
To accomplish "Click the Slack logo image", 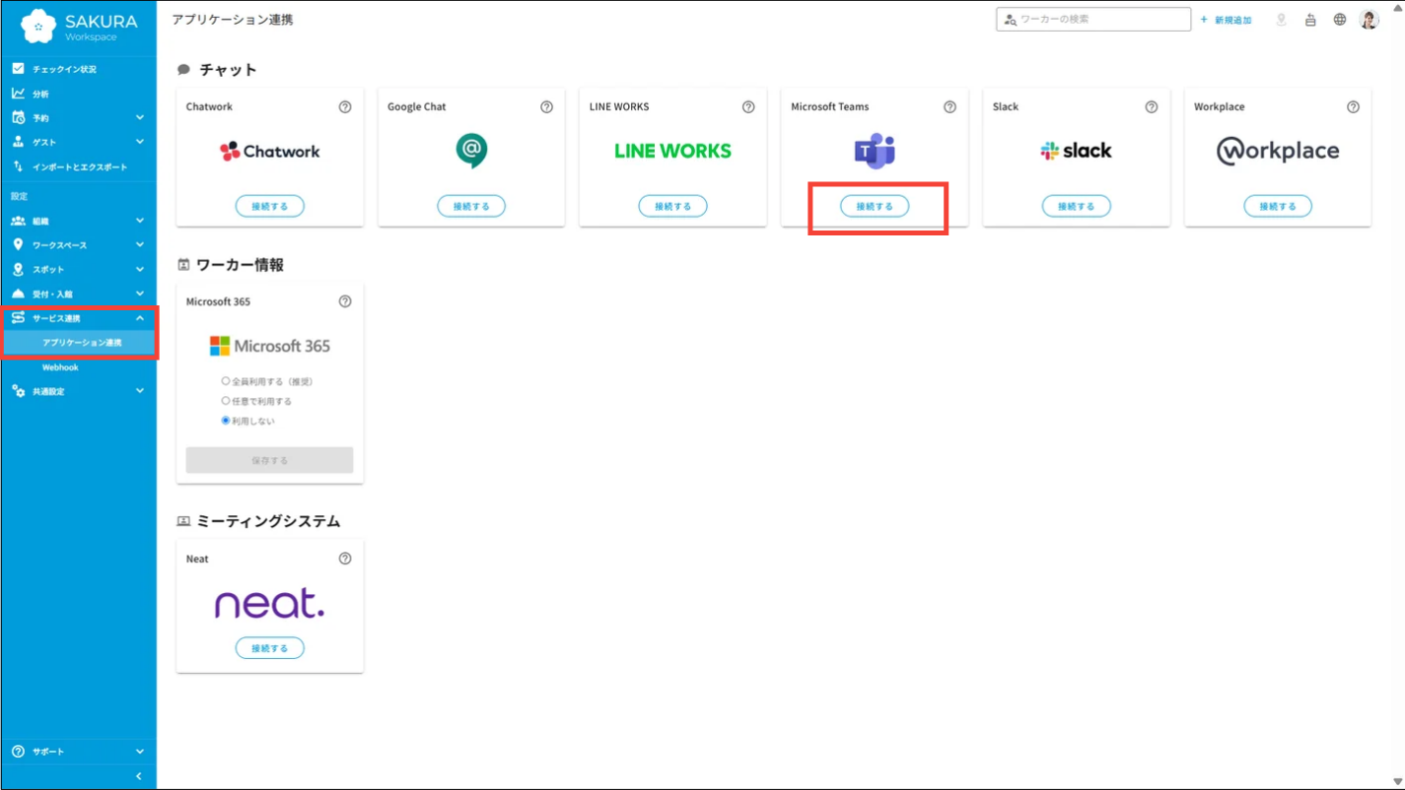I will [1077, 151].
